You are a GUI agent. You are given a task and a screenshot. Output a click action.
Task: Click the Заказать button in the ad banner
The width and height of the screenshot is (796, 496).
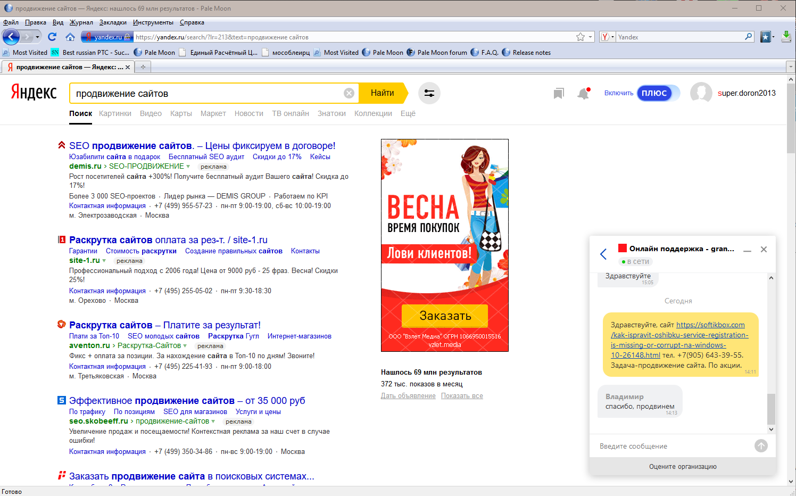tap(445, 316)
